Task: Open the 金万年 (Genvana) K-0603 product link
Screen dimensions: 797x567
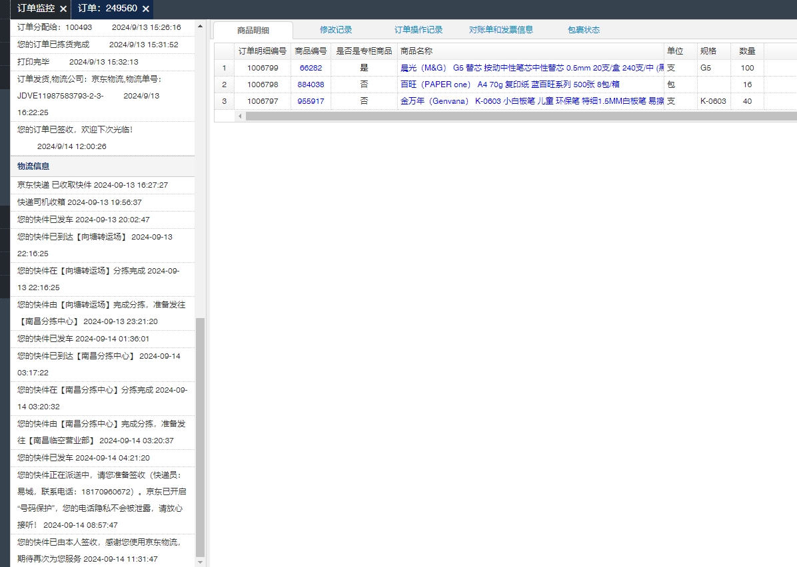Action: 532,102
